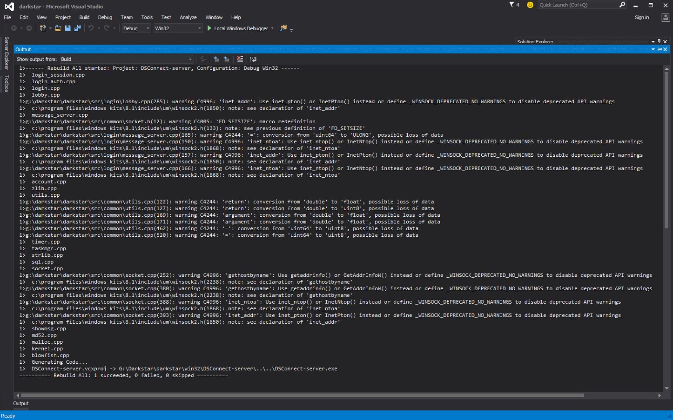Start debugging with the green play icon
The height and width of the screenshot is (420, 673).
(209, 28)
